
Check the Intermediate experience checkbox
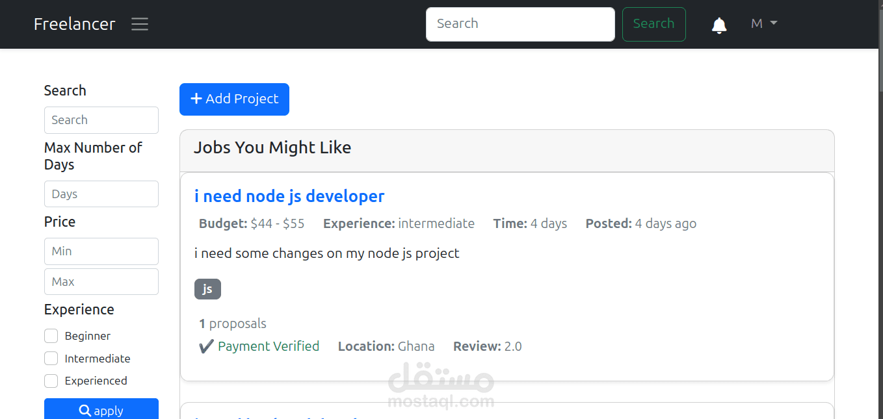[x=51, y=359]
